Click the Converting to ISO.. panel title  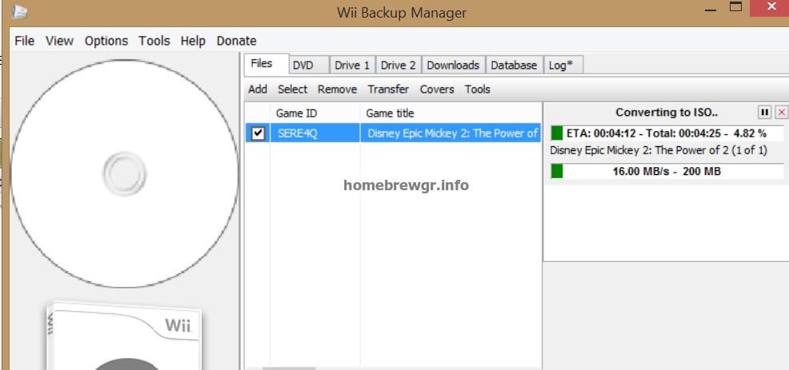coord(667,113)
